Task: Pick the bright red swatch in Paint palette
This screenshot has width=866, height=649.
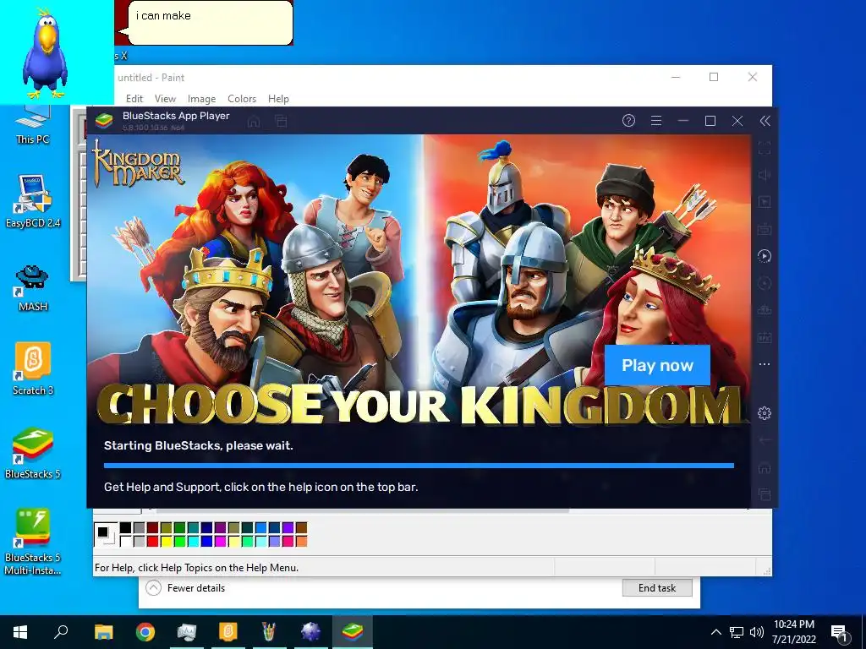Action: (x=153, y=542)
